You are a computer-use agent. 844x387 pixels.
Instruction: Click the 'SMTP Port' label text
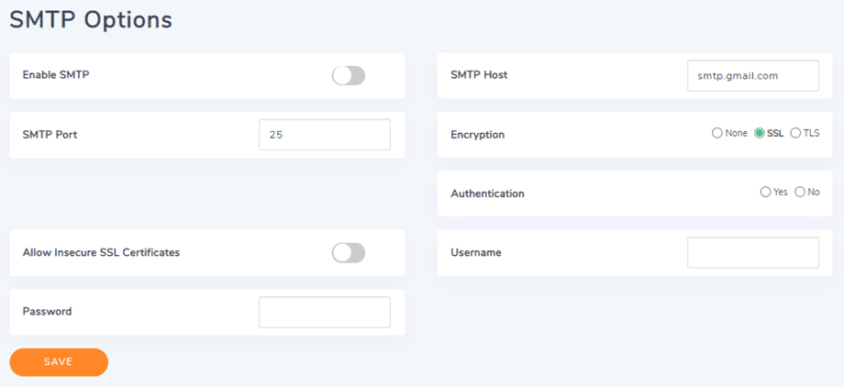tap(50, 134)
